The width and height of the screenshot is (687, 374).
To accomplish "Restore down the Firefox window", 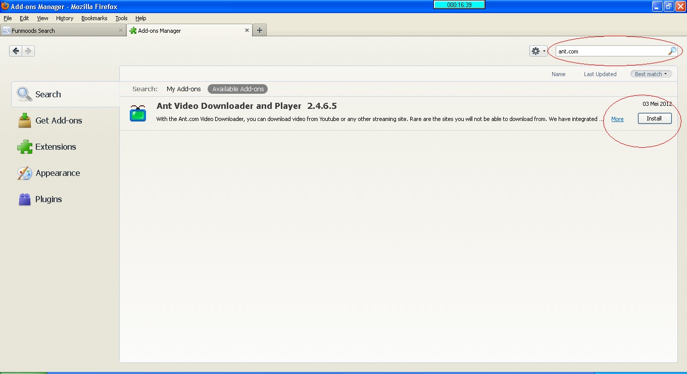I will point(669,6).
